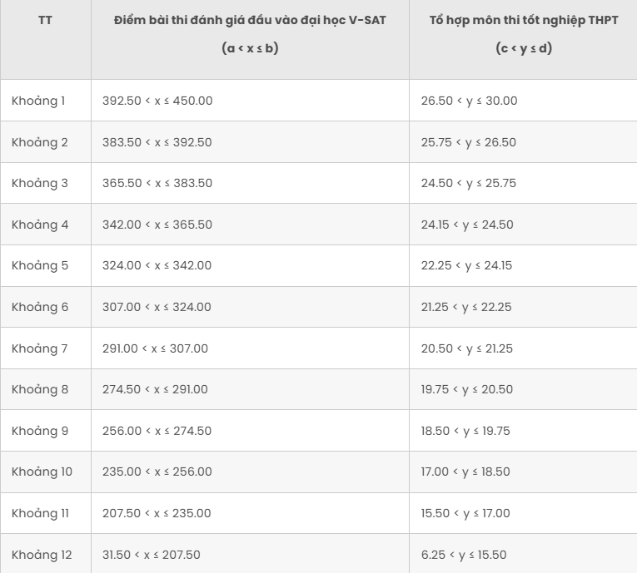Select the Khoảng 12 row label

point(42,555)
